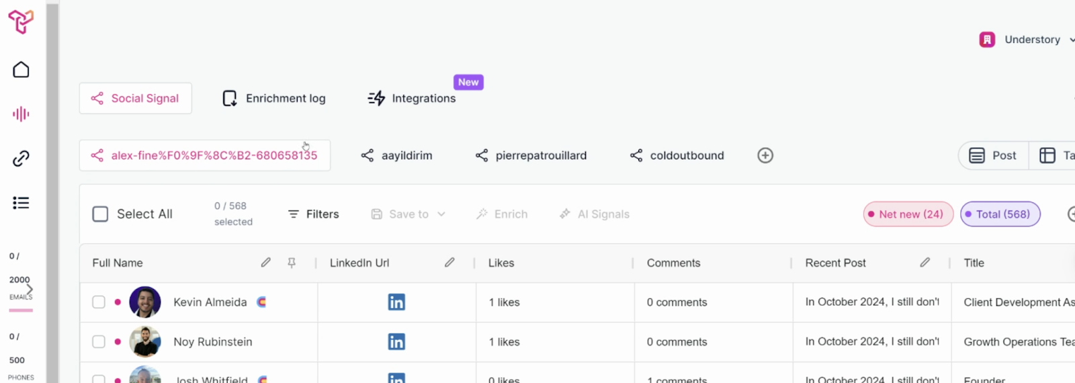Open the aayildirim signal tab

click(396, 155)
